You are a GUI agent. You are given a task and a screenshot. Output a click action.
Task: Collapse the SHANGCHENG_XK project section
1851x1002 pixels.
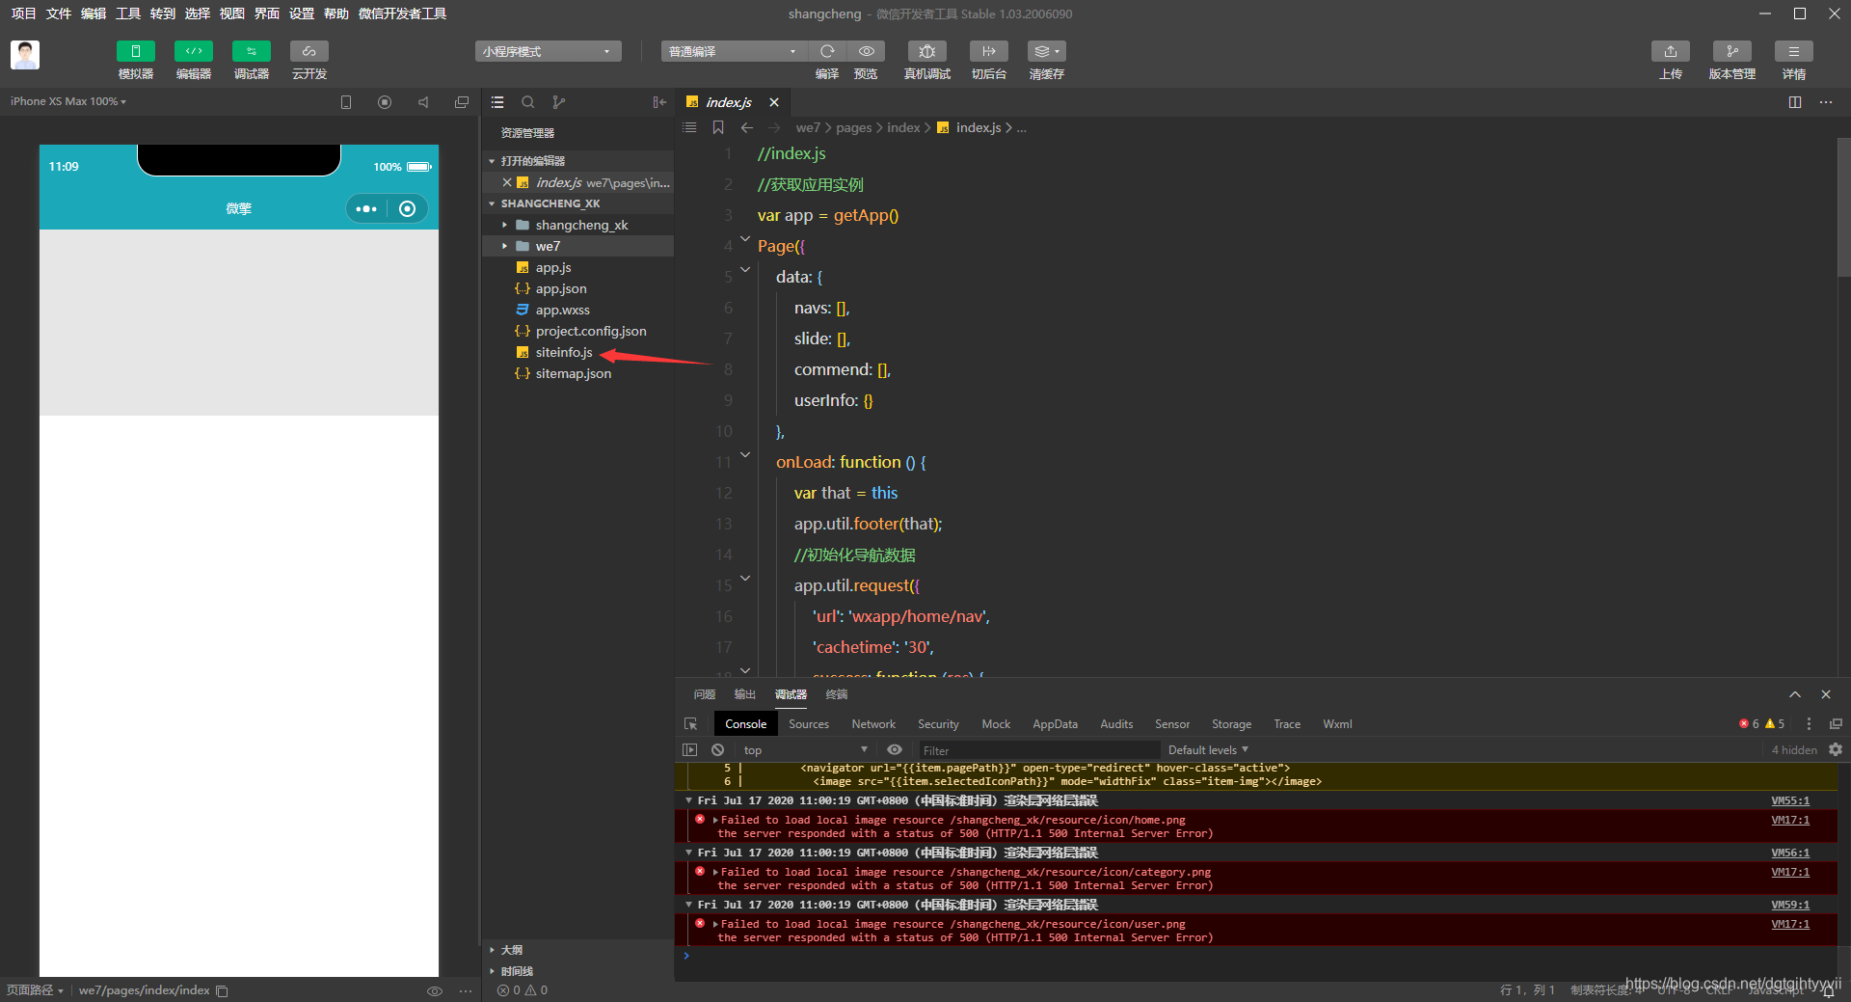[492, 203]
